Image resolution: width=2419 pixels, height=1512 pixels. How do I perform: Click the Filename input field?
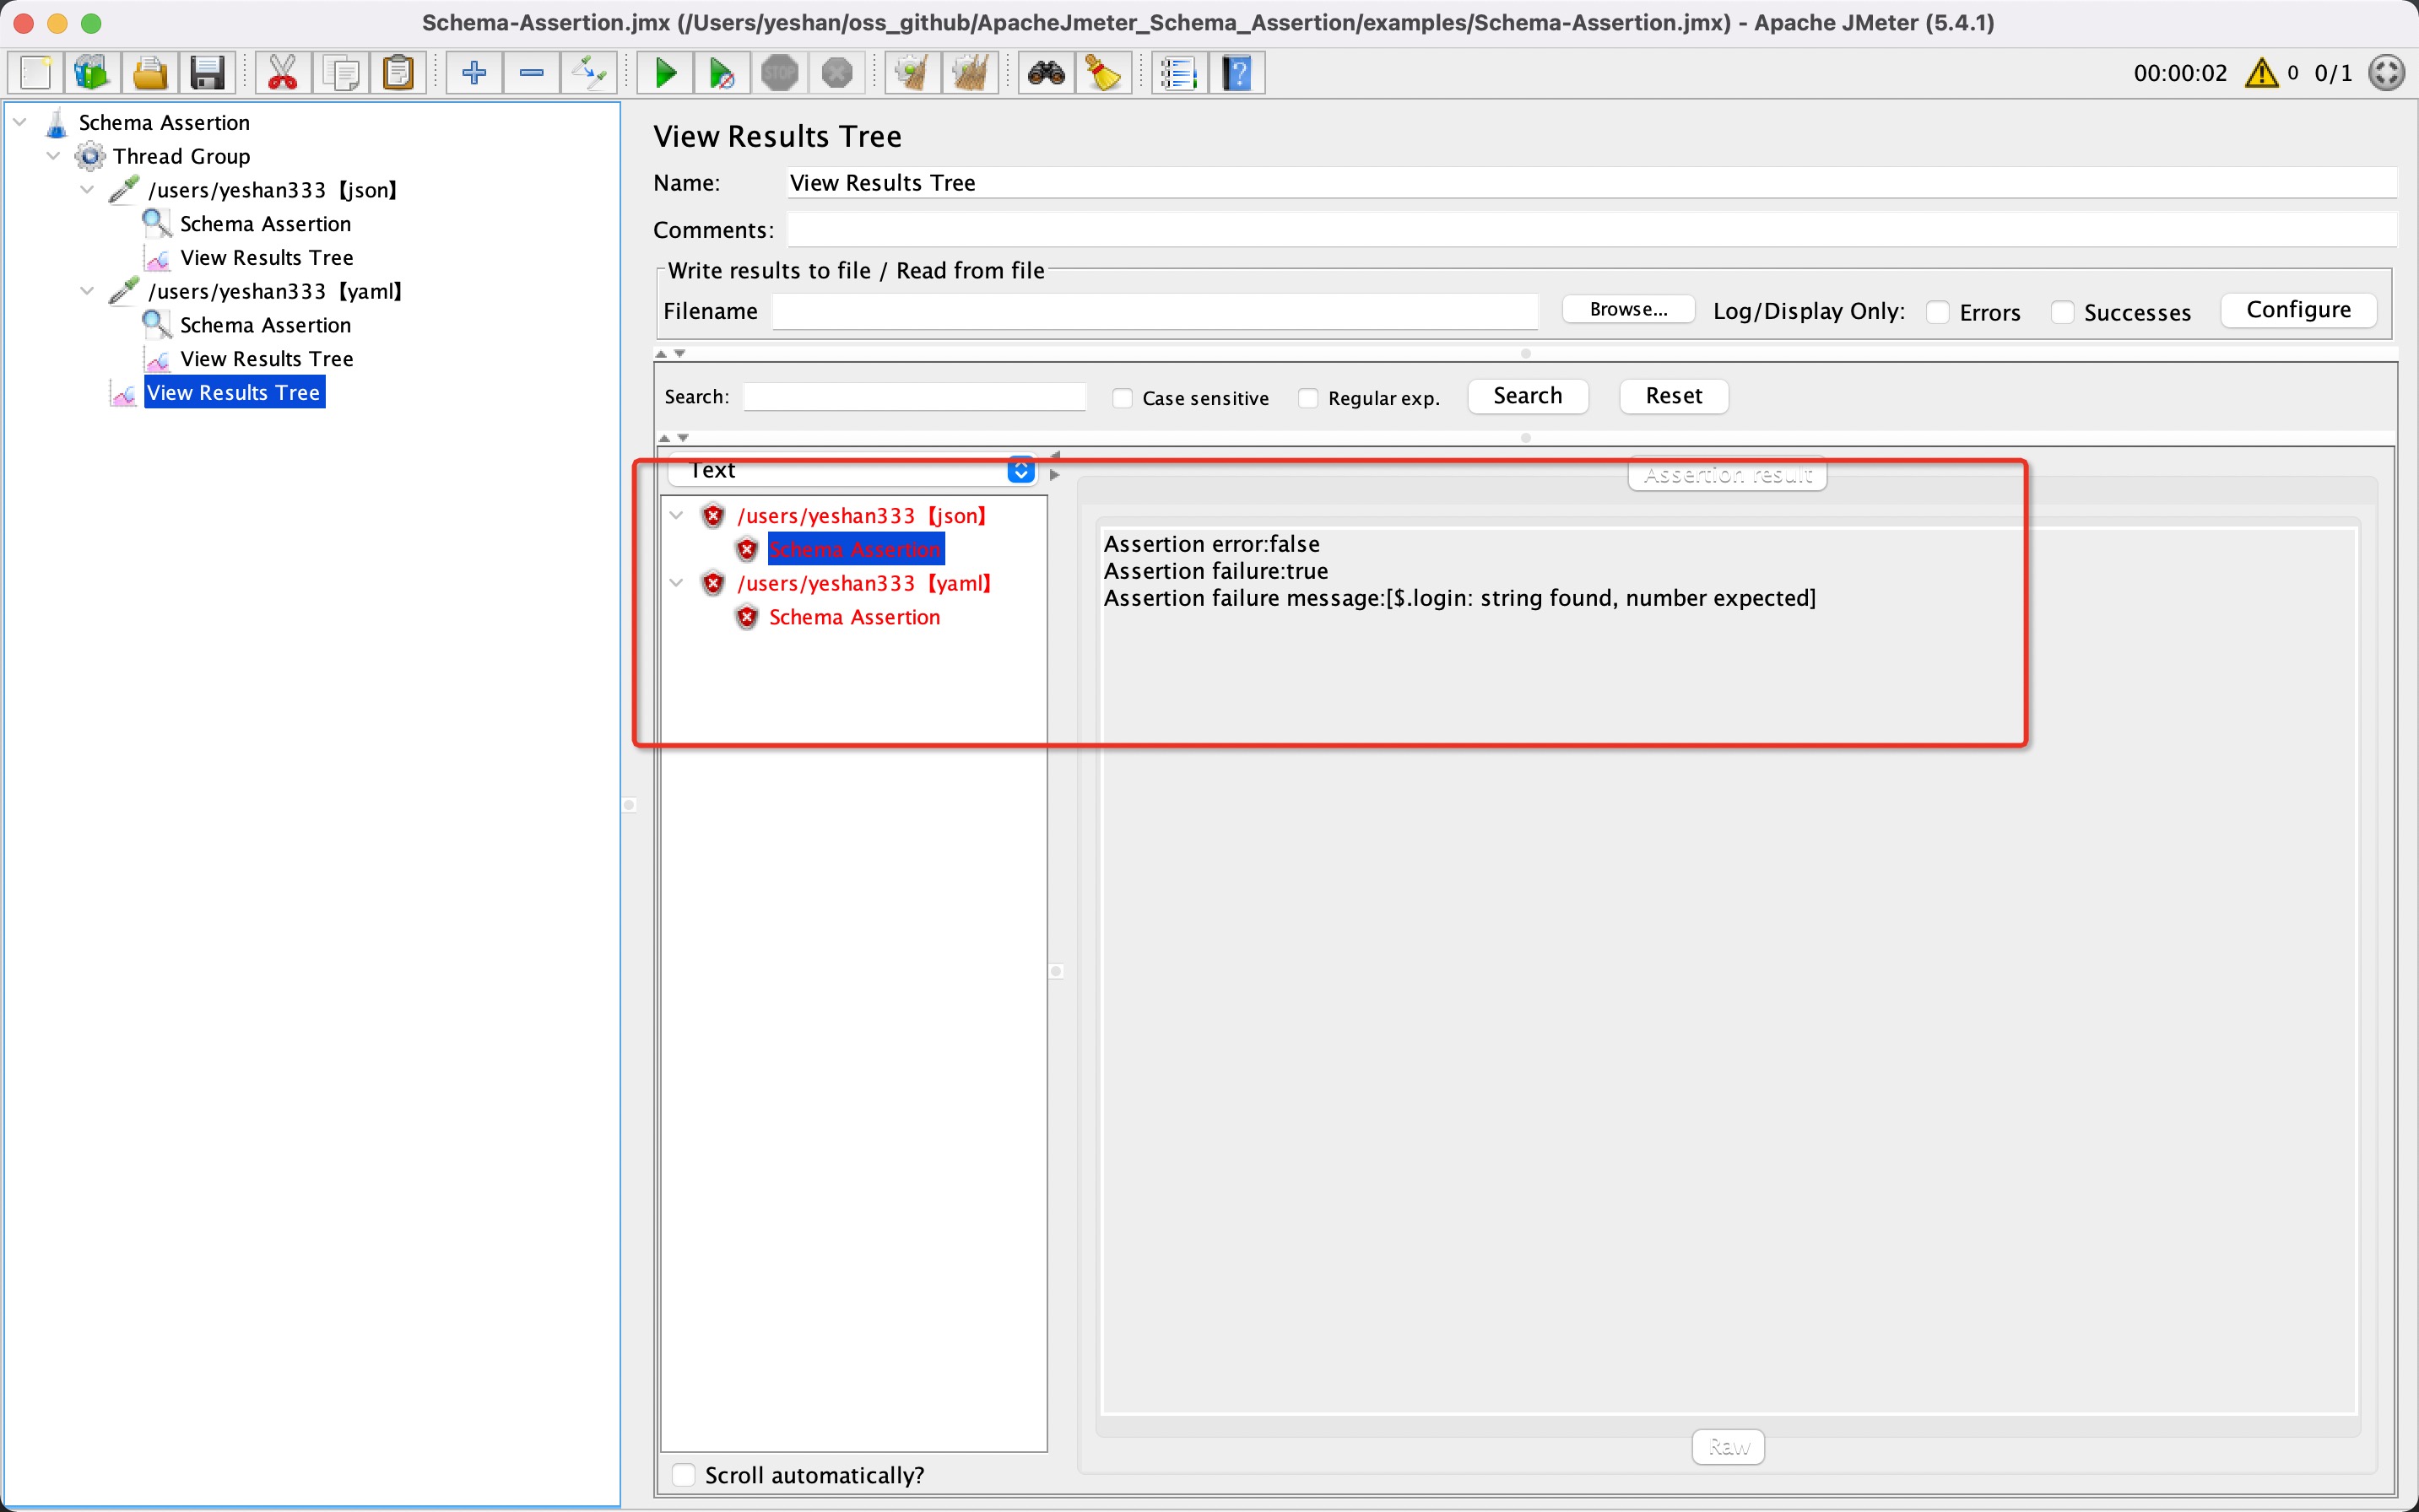point(1169,310)
